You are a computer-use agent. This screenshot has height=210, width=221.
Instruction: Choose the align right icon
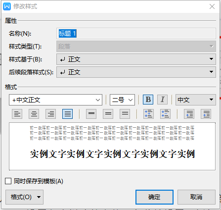[x=51, y=114]
